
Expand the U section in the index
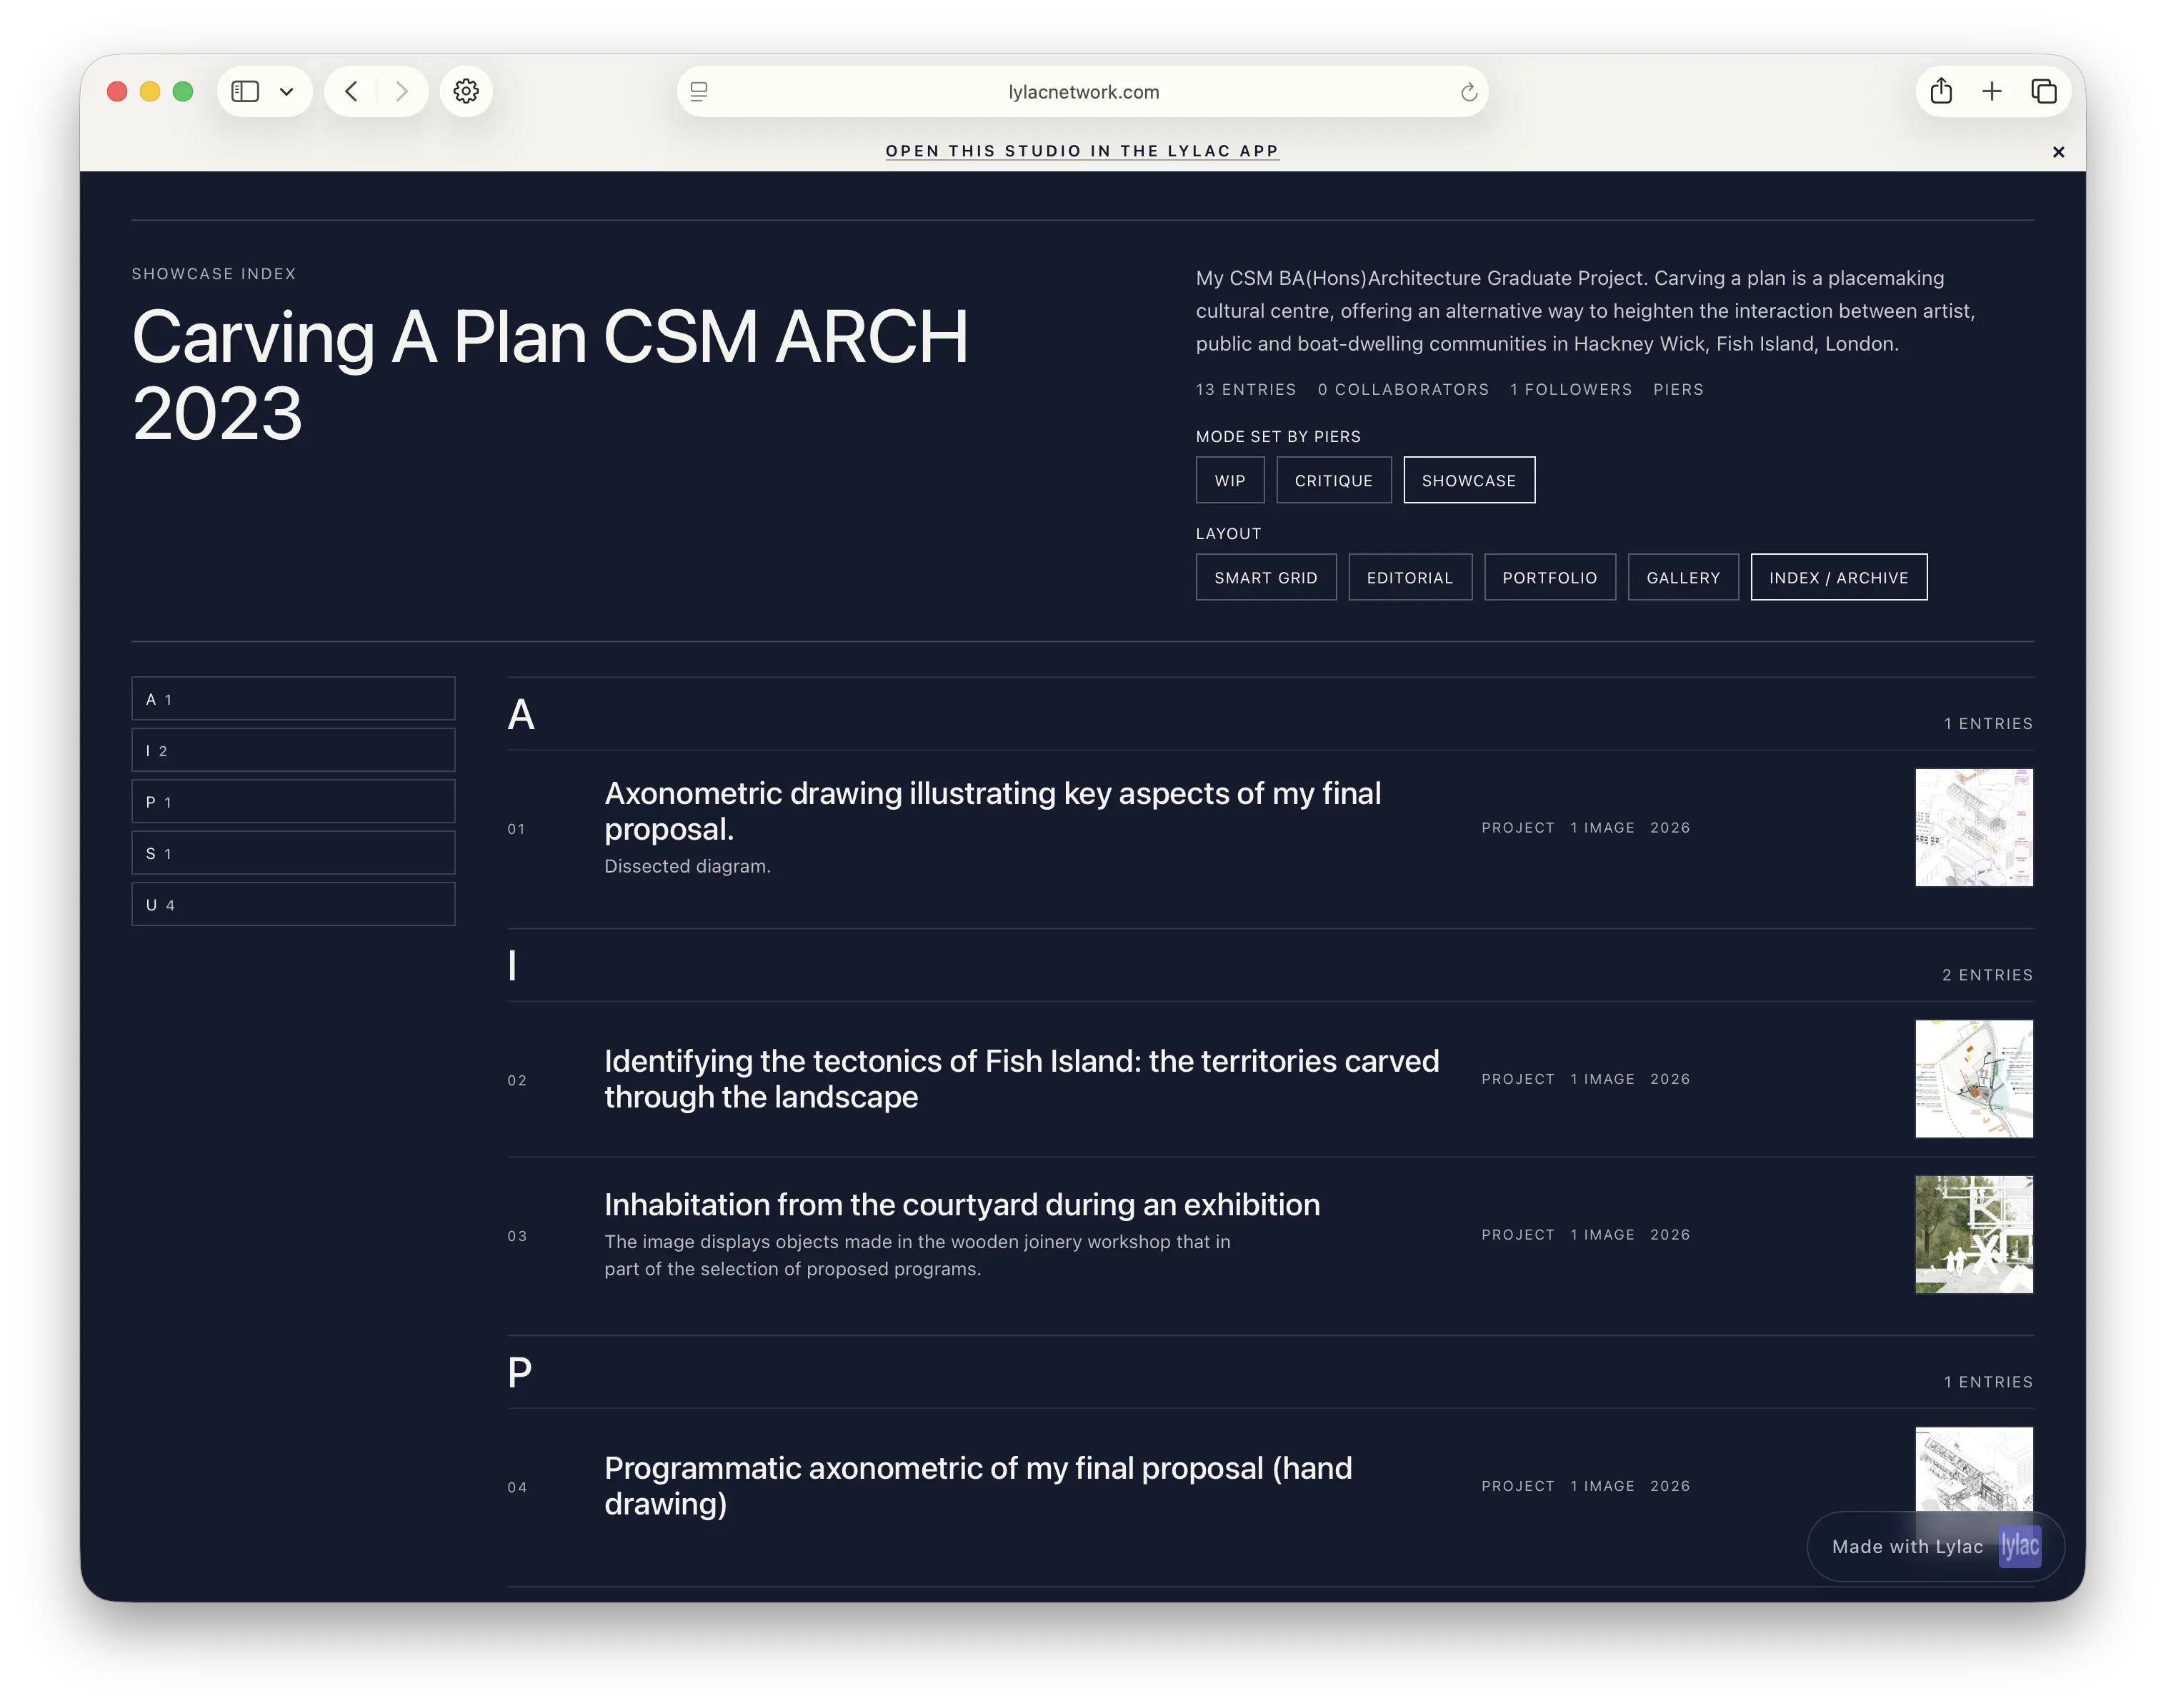coord(293,904)
